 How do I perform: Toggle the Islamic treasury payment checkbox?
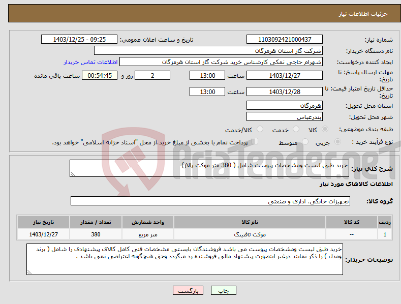coord(255,141)
